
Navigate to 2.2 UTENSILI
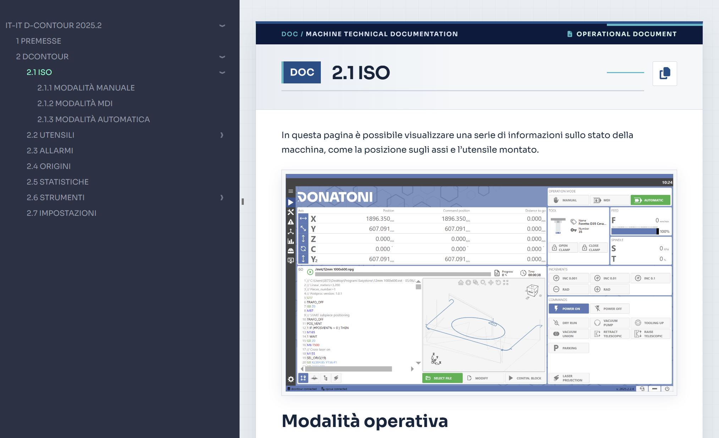coord(50,135)
